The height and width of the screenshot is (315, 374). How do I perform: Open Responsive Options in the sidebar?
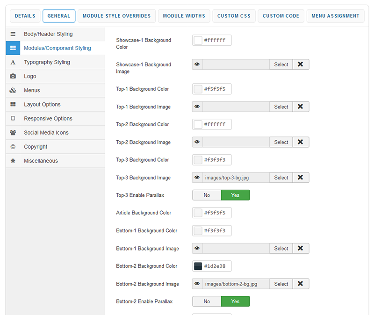pyautogui.click(x=48, y=119)
